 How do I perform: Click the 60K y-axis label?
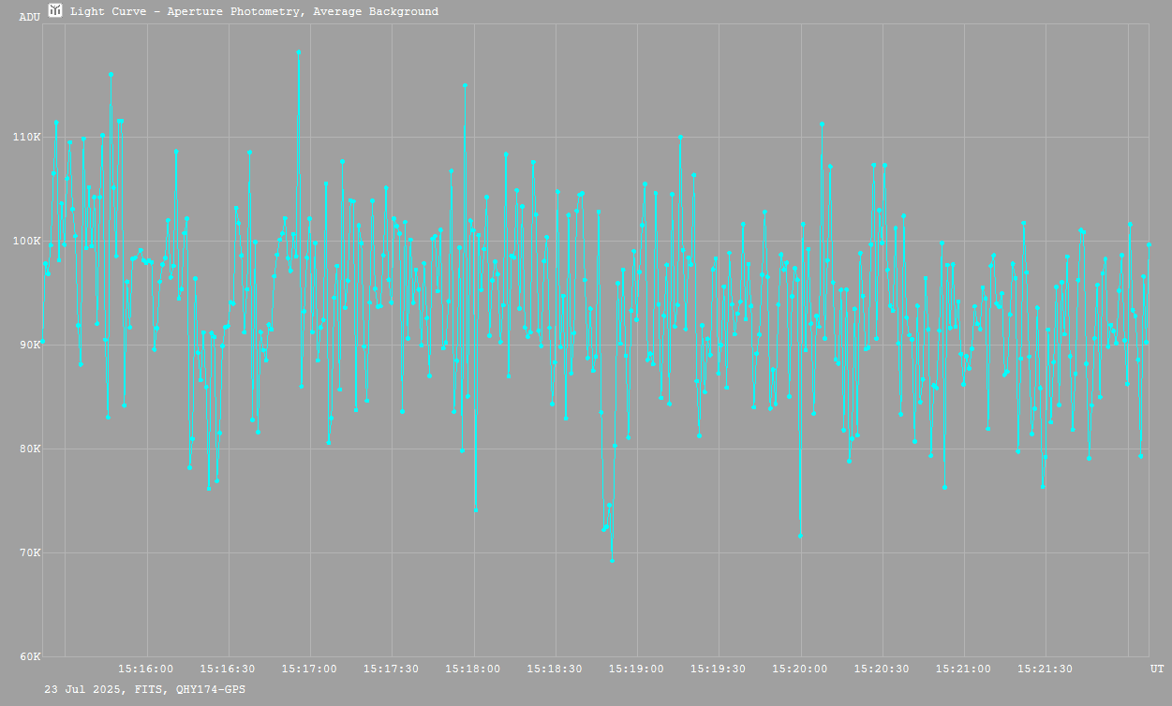(x=29, y=656)
